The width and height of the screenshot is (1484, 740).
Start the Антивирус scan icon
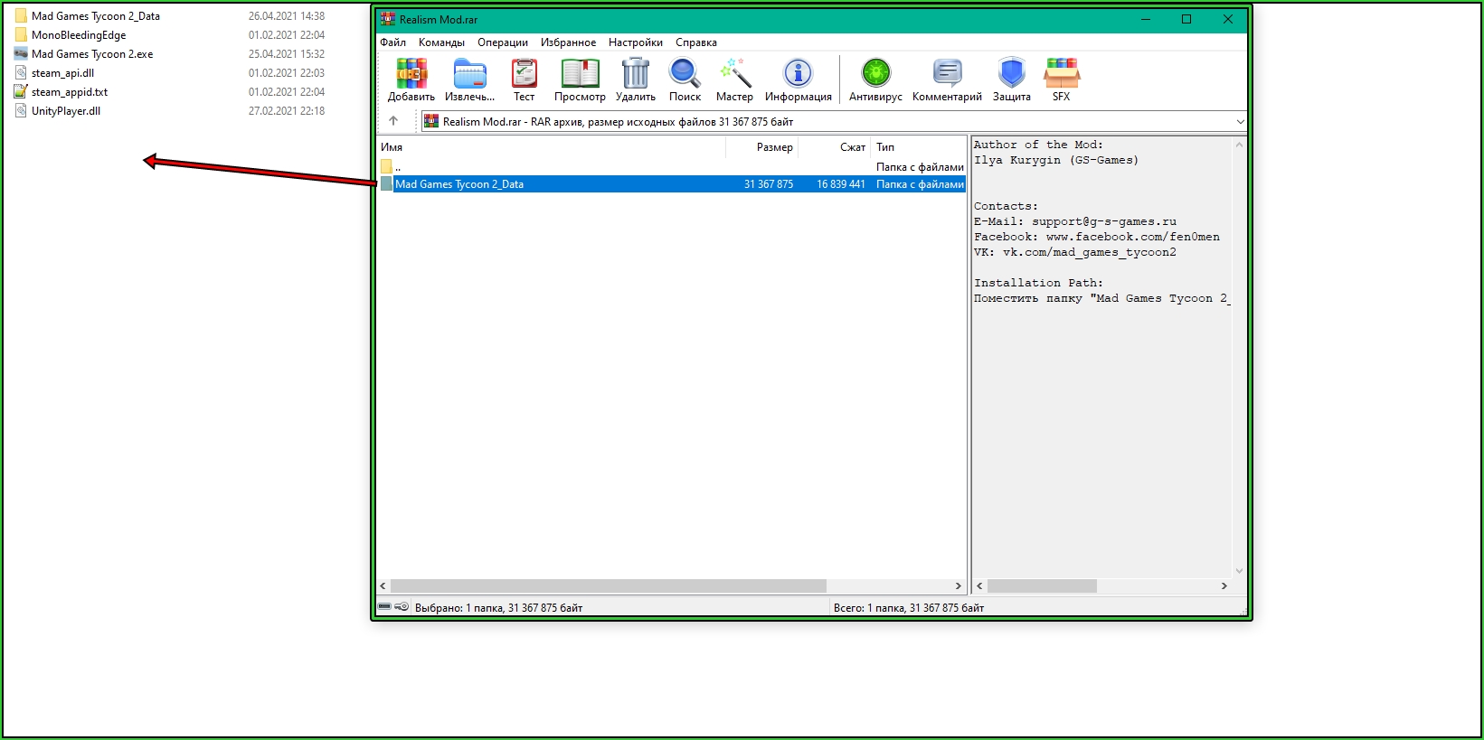875,73
